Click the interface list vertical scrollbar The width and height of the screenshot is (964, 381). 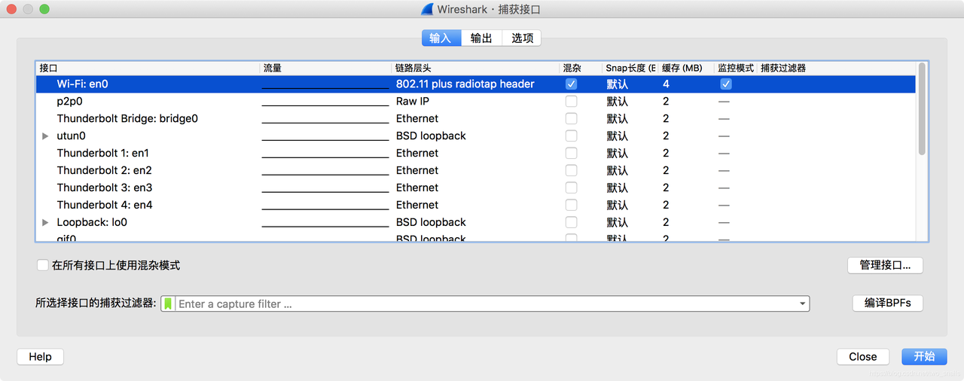point(922,109)
